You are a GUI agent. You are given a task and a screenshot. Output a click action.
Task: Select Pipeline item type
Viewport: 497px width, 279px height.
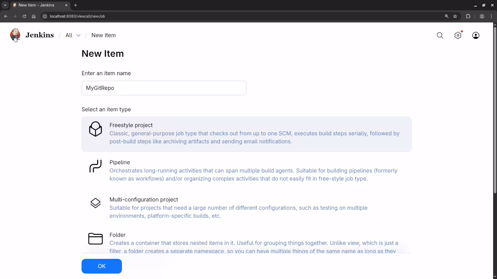tap(120, 162)
